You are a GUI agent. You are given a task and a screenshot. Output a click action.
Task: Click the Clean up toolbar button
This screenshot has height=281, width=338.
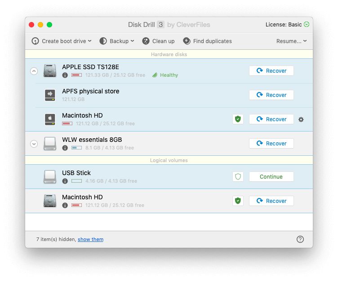(x=158, y=41)
